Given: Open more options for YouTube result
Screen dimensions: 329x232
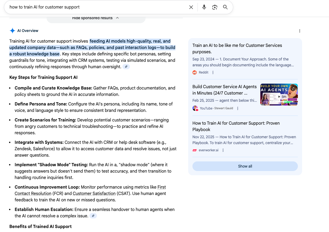Looking at the screenshot, I should pyautogui.click(x=238, y=108).
